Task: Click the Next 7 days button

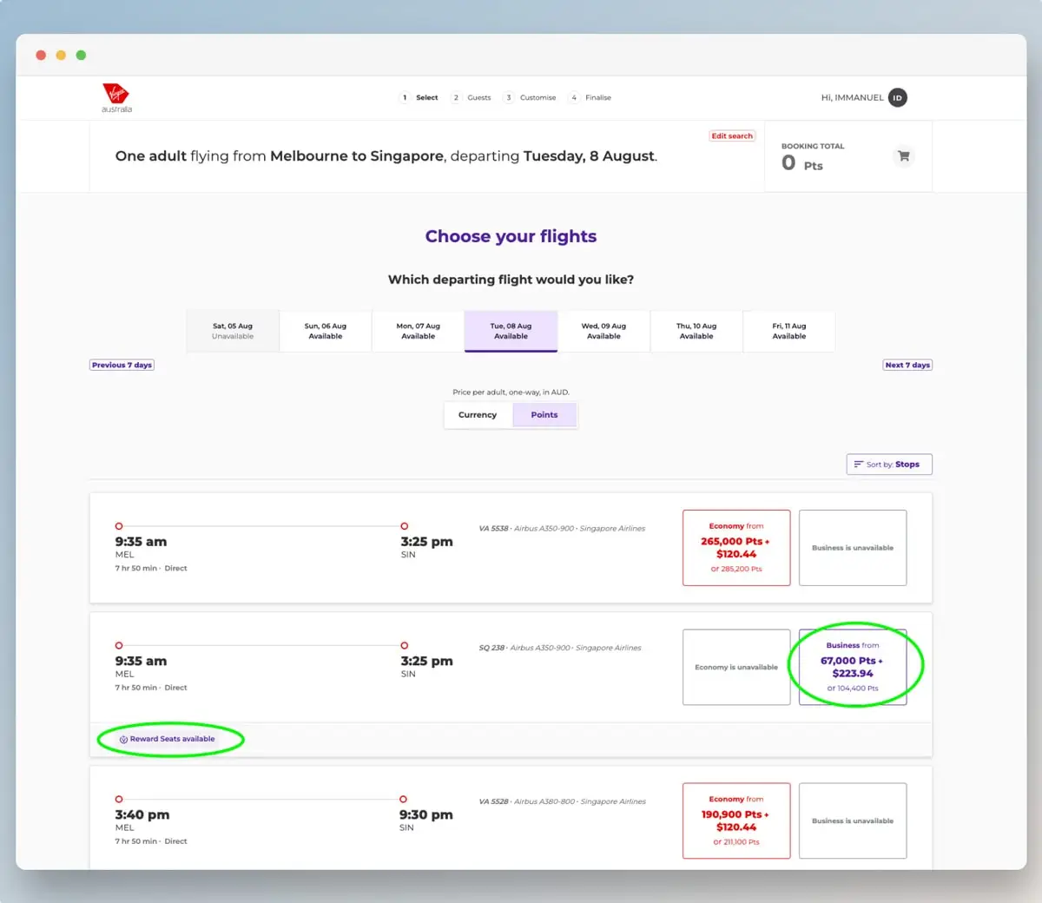Action: point(907,365)
